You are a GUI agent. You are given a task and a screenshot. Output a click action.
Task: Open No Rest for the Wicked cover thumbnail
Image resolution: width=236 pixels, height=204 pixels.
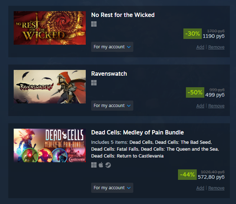50,28
